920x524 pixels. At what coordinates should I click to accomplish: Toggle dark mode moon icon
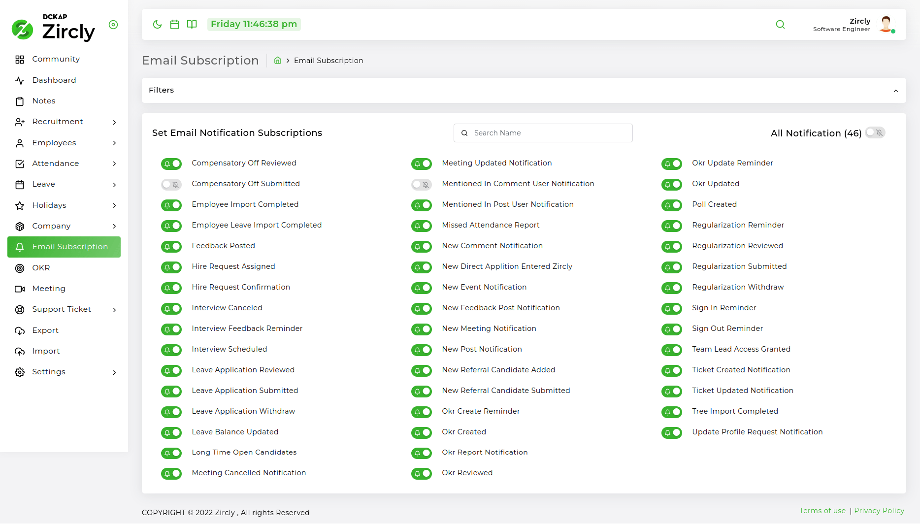click(157, 25)
